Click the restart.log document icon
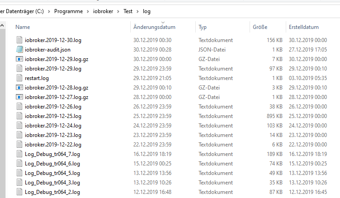Viewport: 340px width, 198px height. coord(19,78)
